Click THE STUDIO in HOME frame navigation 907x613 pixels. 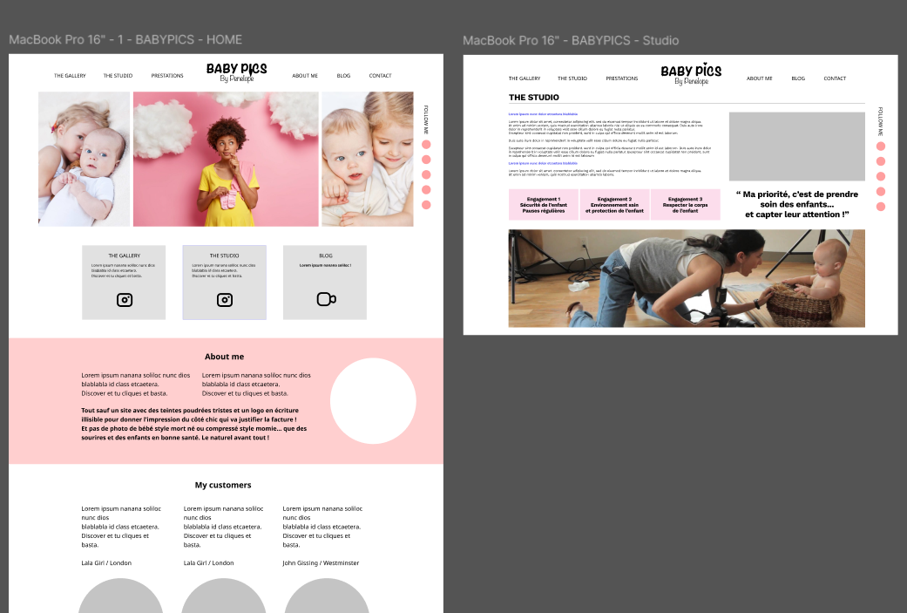(118, 76)
